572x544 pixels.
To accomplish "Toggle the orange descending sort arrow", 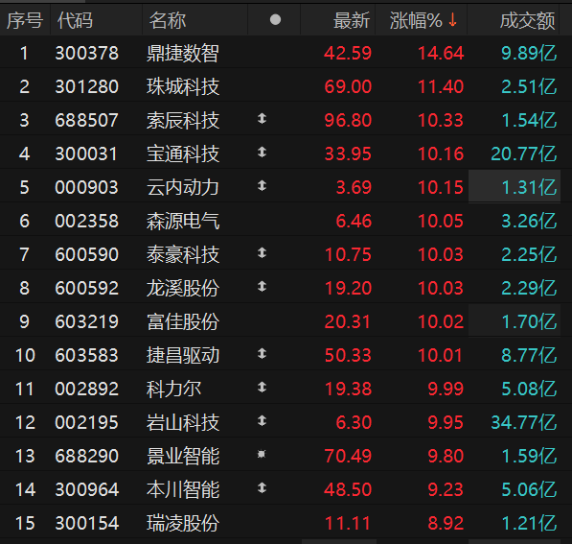I will click(452, 20).
